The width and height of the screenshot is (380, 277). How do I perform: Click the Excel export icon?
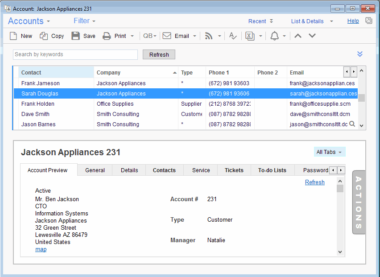(x=250, y=36)
